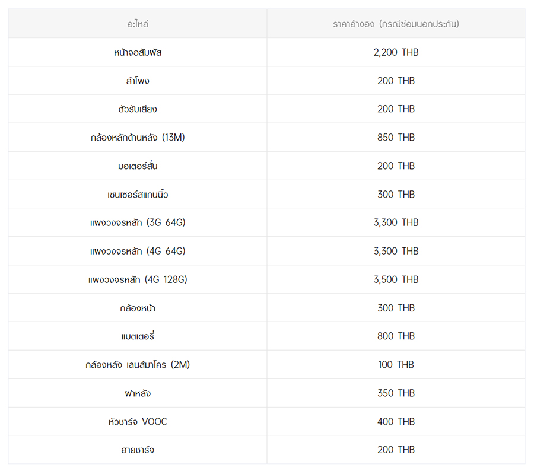Click the 3,500 THB price cell
The image size is (534, 474).
[396, 279]
